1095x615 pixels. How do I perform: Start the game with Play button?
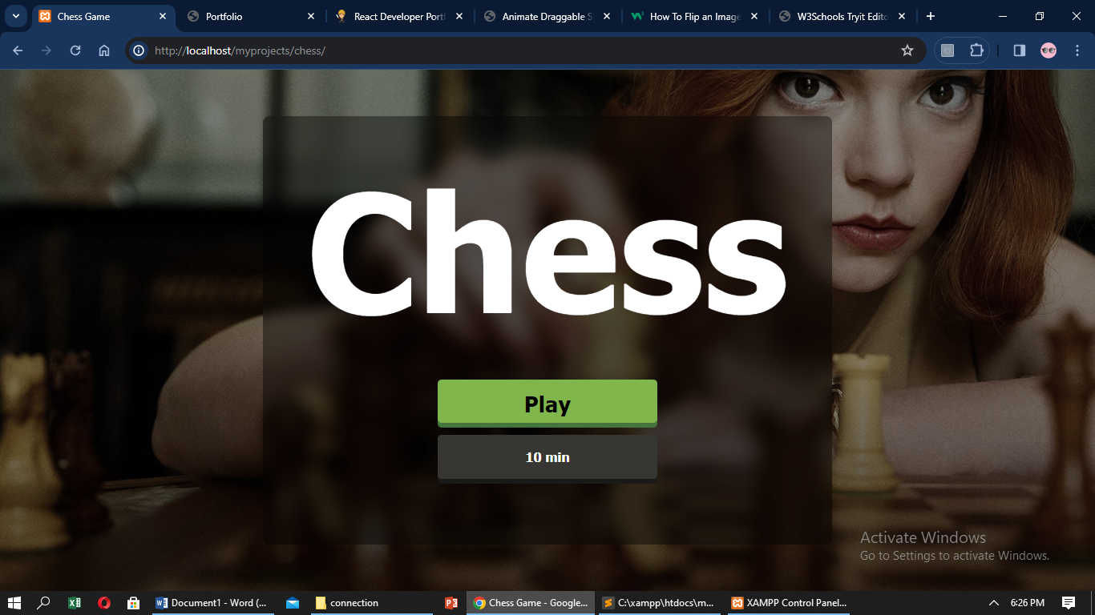pyautogui.click(x=547, y=403)
